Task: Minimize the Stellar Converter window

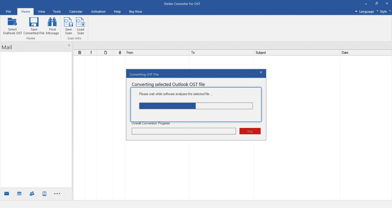Action: pyautogui.click(x=366, y=4)
